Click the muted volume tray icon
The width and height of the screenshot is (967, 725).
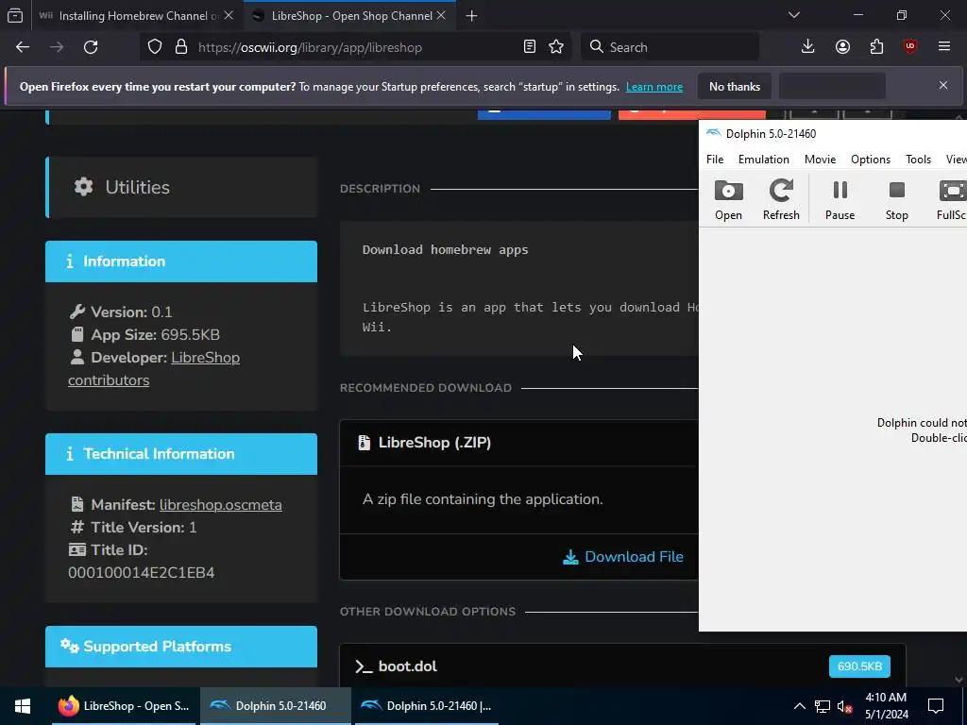(844, 706)
